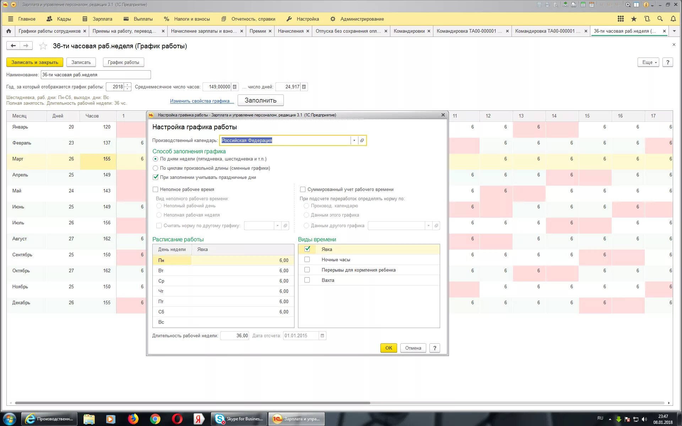The height and width of the screenshot is (426, 682).
Task: Switch to the Начисления tab
Action: tap(291, 31)
